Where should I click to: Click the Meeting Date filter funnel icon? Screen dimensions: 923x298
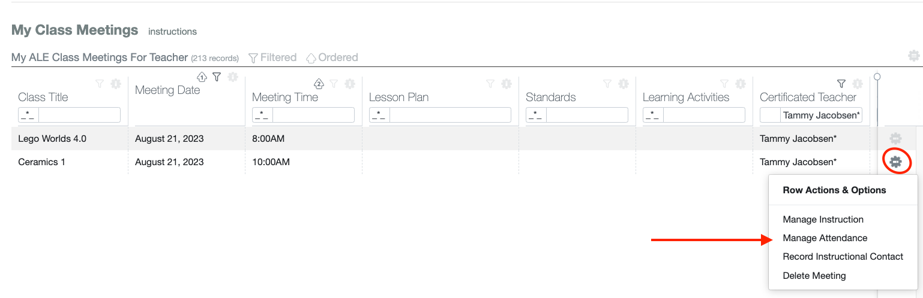pyautogui.click(x=217, y=77)
